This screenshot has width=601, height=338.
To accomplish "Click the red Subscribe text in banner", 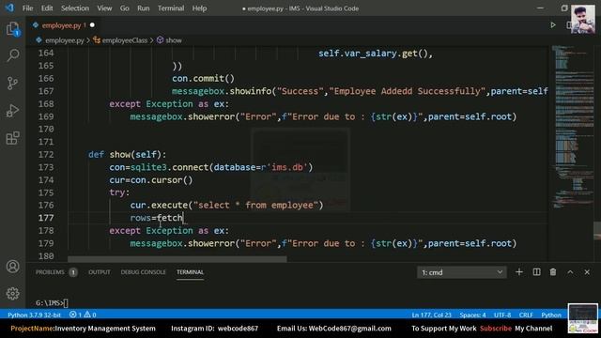I will tap(496, 329).
